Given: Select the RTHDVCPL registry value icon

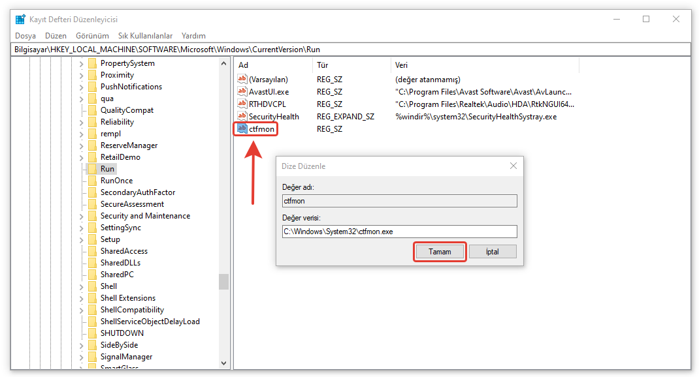Looking at the screenshot, I should tap(242, 104).
